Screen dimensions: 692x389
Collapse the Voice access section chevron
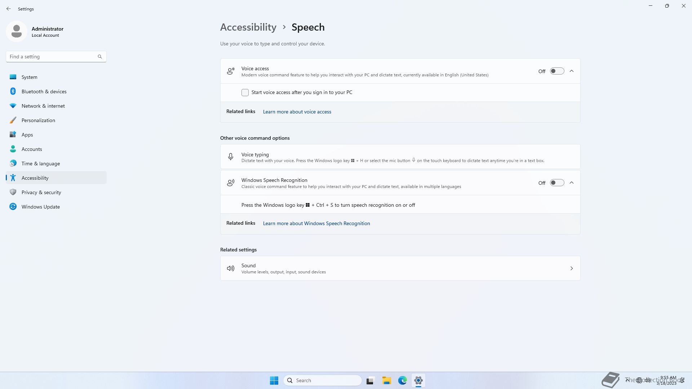click(x=572, y=71)
